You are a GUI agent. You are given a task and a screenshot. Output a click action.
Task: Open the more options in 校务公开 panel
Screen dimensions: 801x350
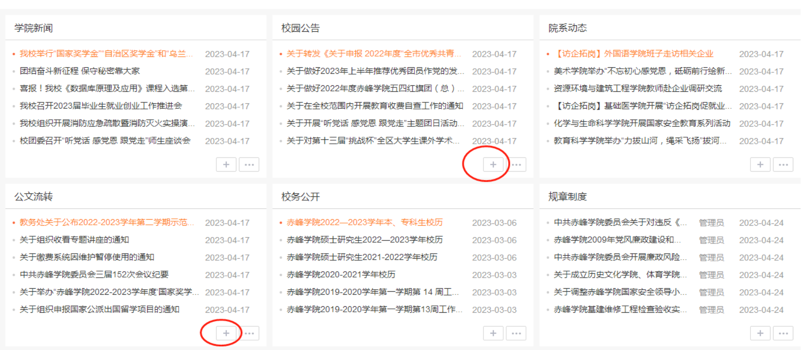tap(516, 333)
